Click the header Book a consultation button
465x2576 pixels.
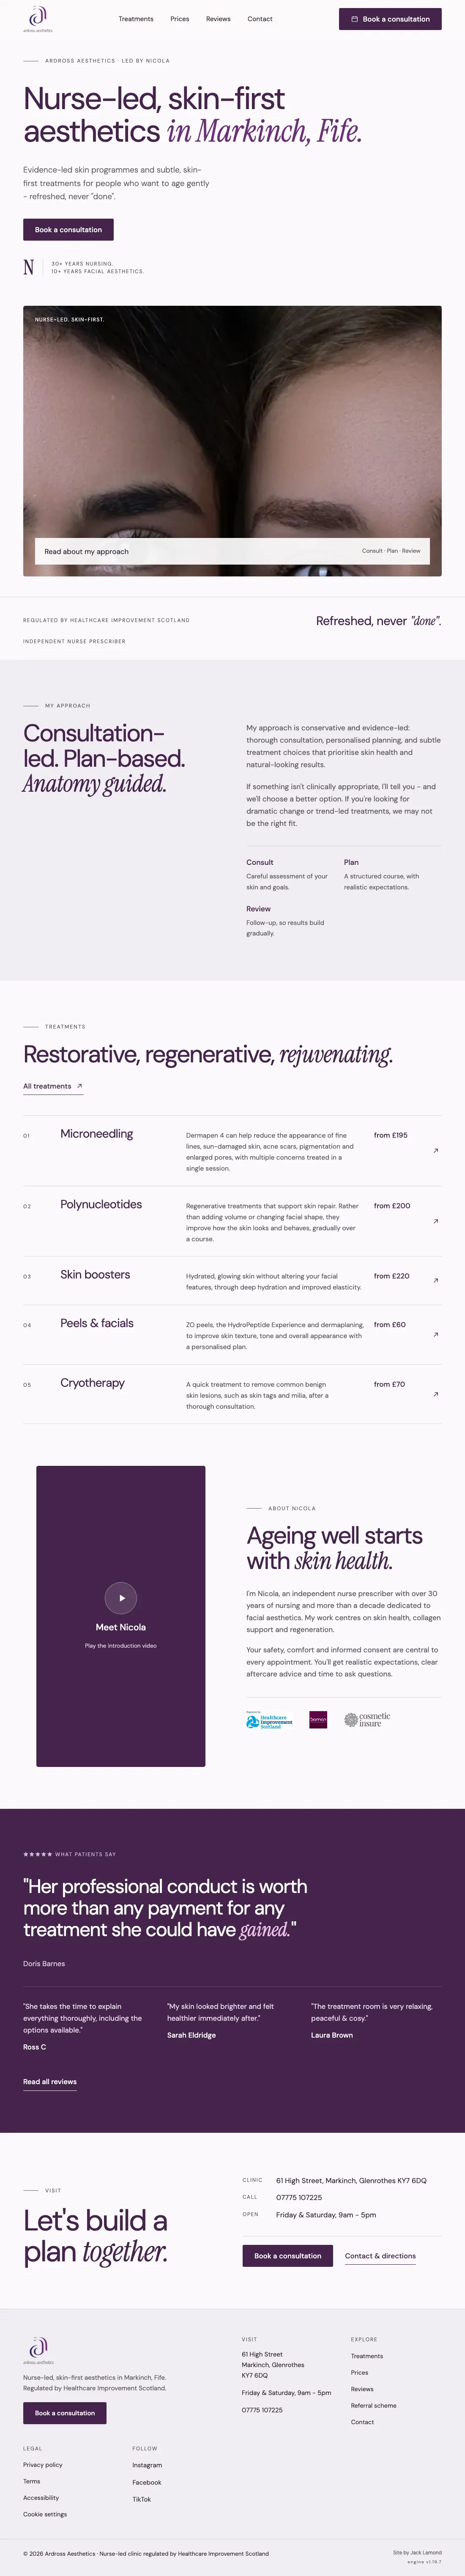click(390, 19)
